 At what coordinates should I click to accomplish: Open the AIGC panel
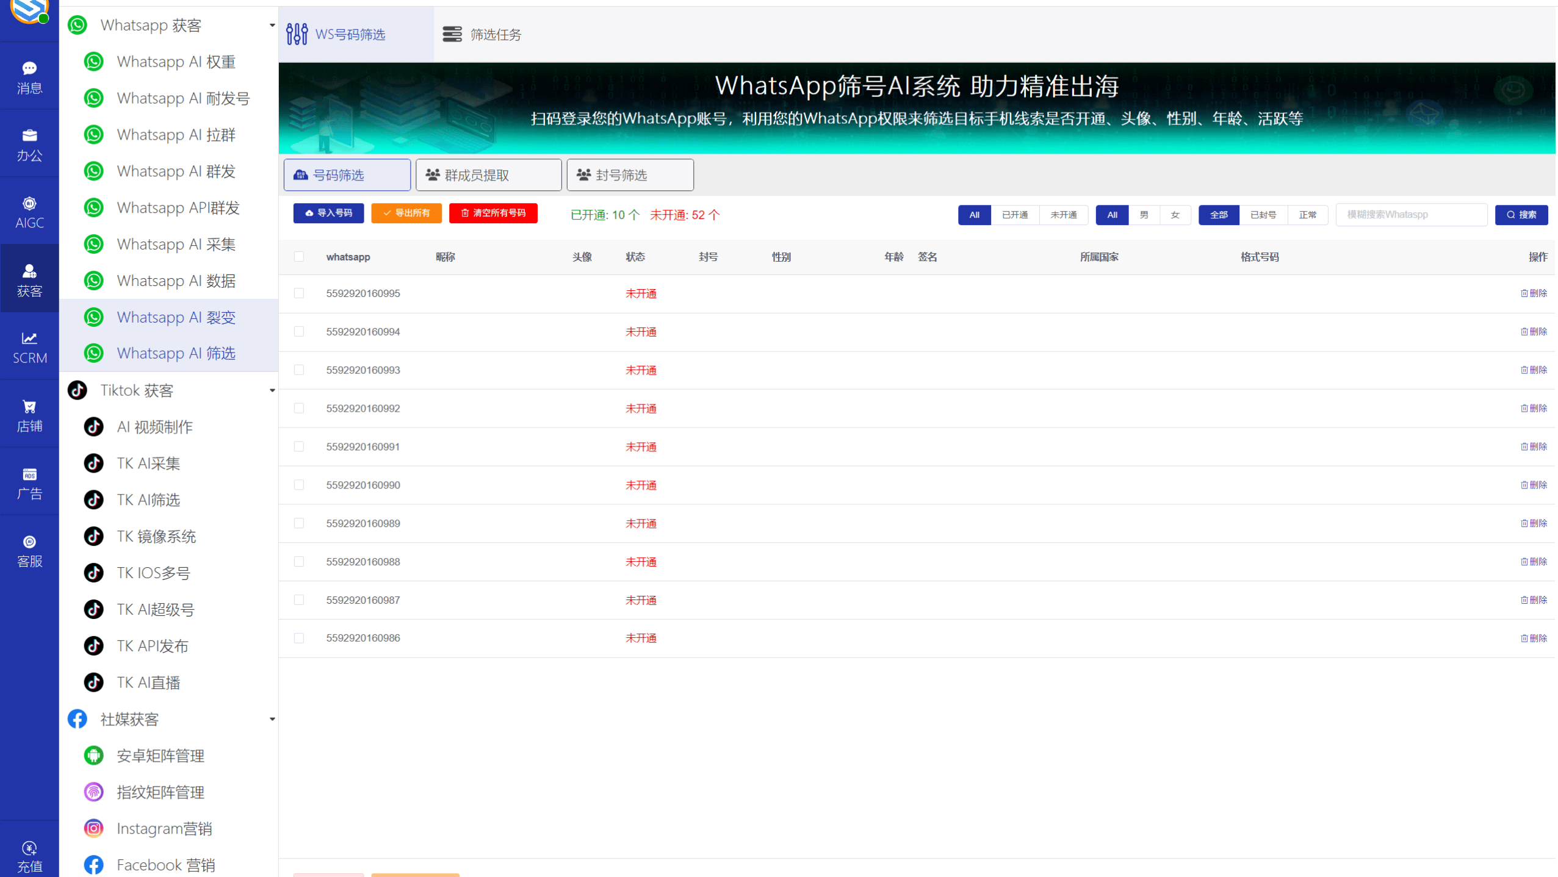[x=29, y=211]
